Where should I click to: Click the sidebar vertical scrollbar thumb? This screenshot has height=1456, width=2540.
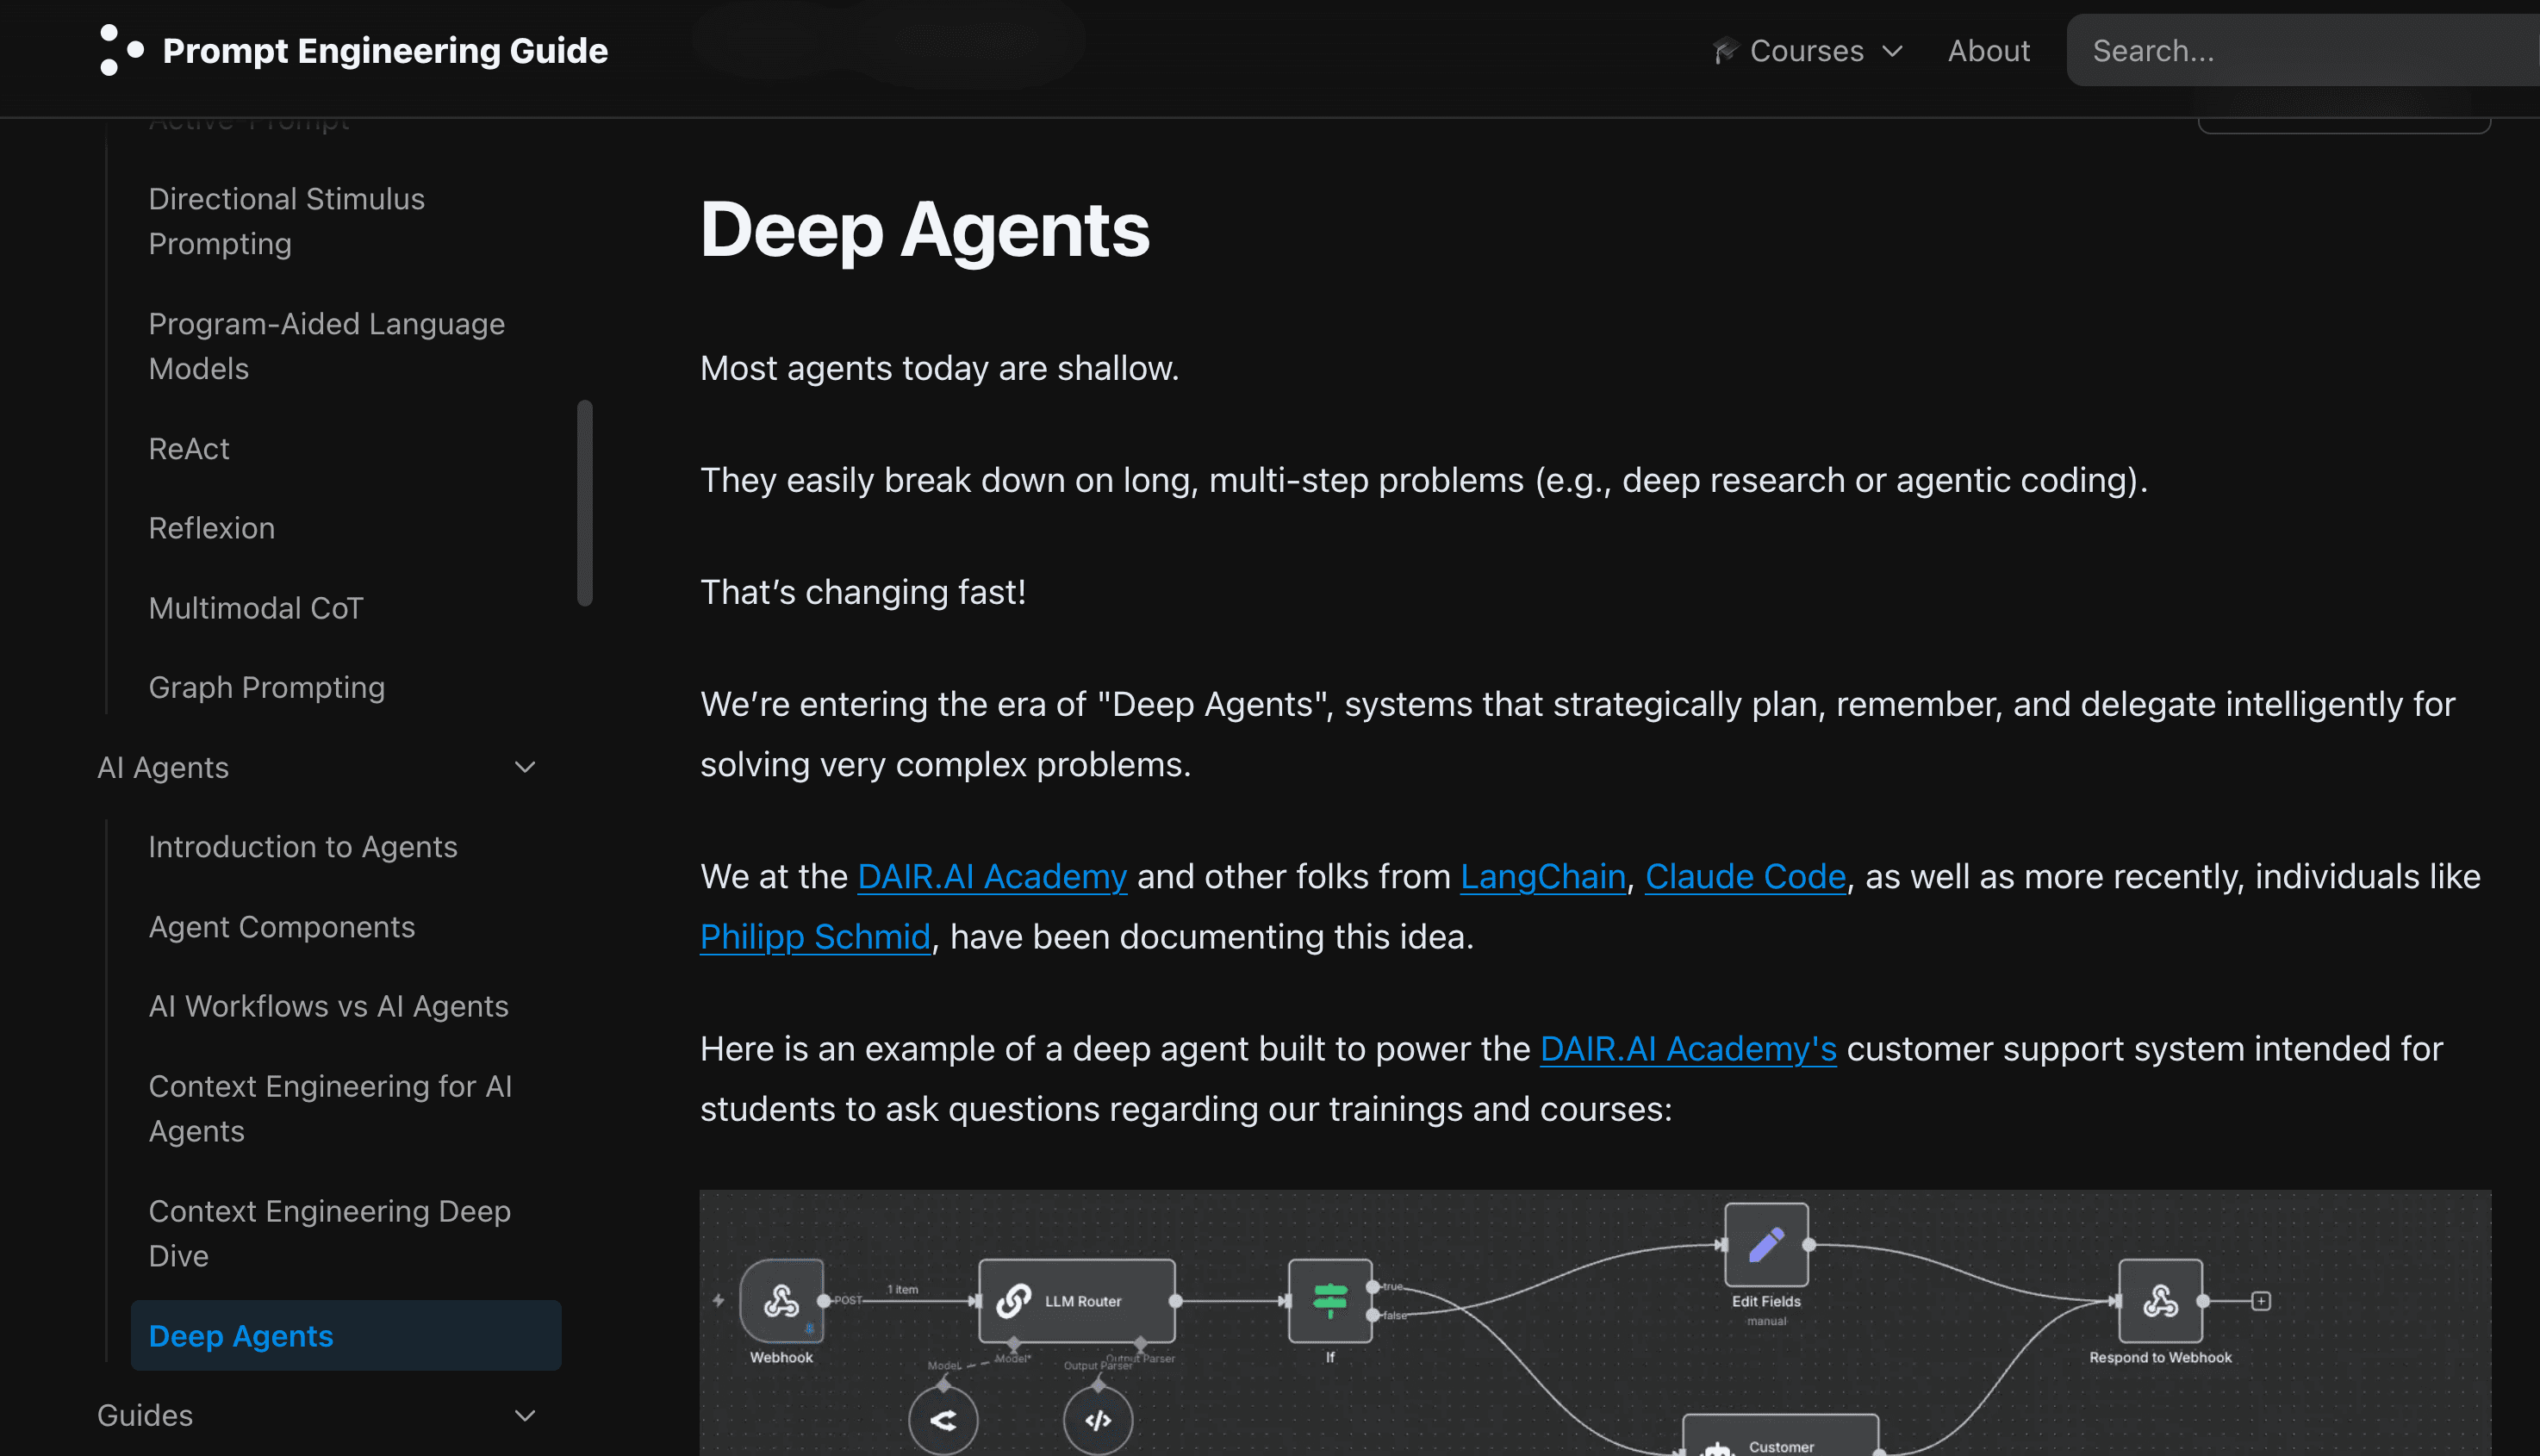tap(585, 503)
